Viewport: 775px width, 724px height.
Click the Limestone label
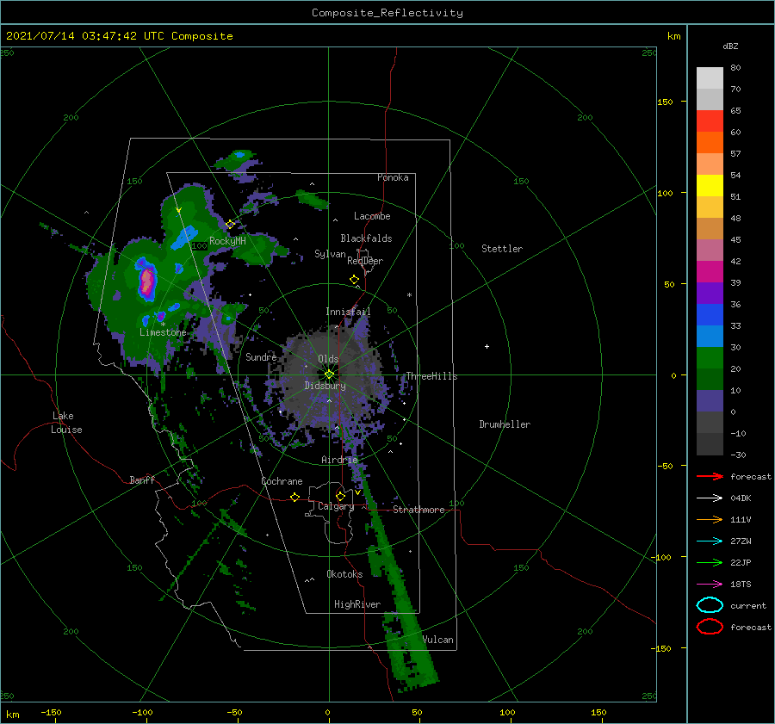(163, 332)
